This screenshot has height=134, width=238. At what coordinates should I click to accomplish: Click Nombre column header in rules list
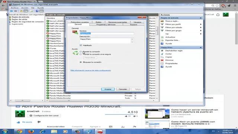coord(51,18)
